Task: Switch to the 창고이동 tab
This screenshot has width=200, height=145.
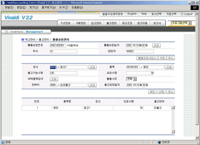Action: click(x=142, y=23)
